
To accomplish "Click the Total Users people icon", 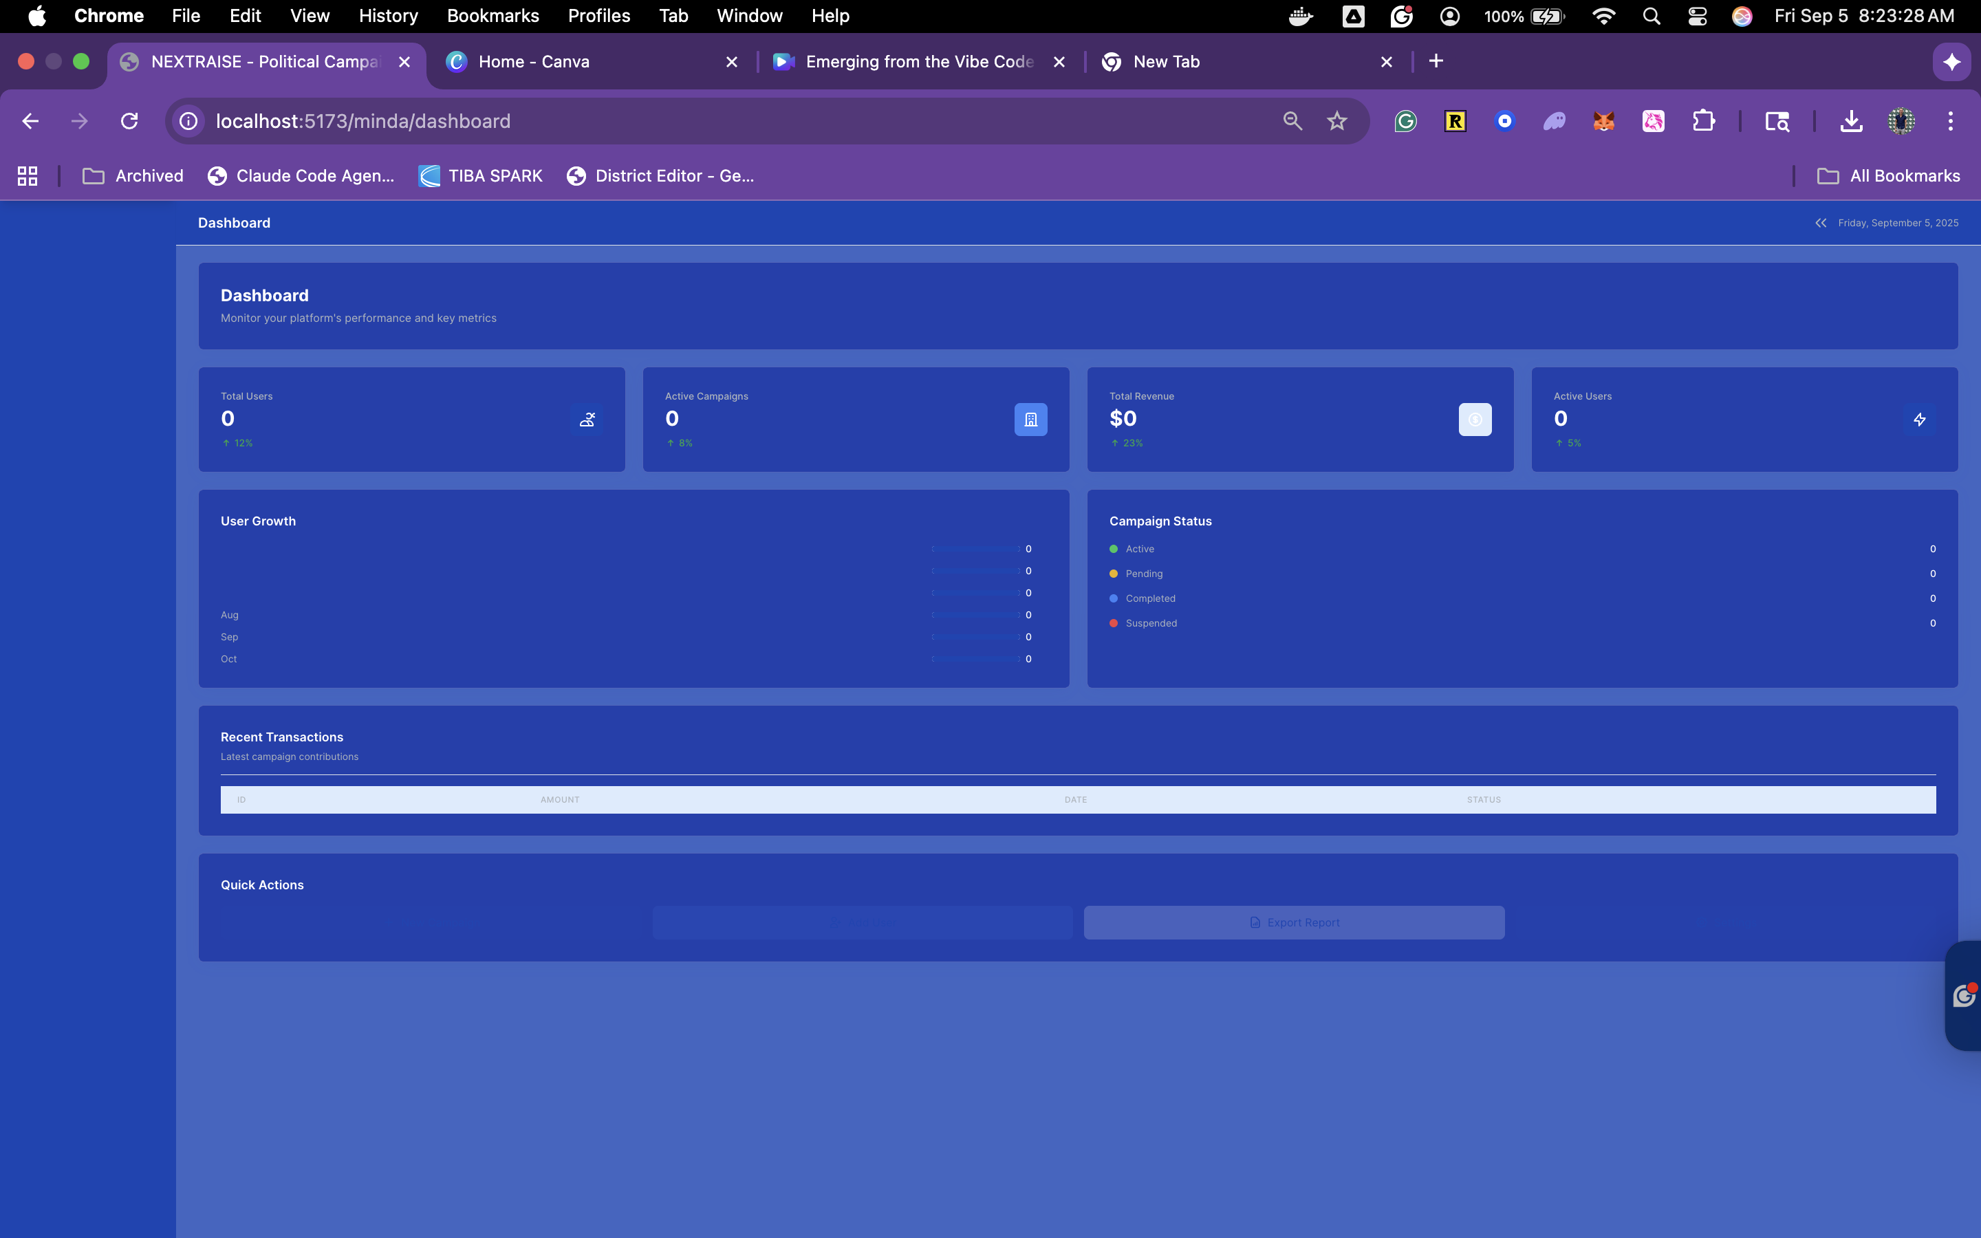I will point(587,420).
